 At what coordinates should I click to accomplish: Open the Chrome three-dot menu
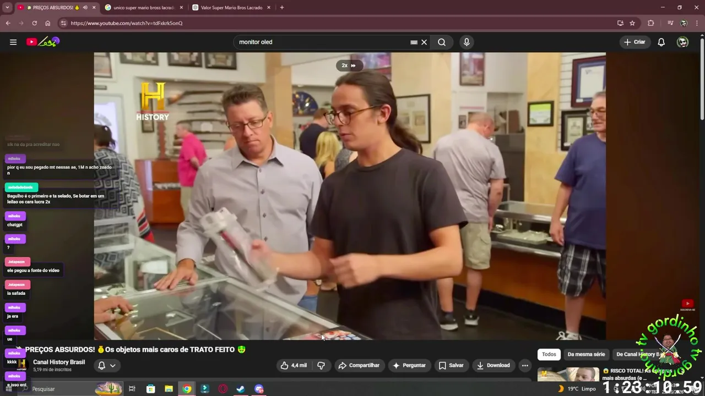pyautogui.click(x=697, y=23)
